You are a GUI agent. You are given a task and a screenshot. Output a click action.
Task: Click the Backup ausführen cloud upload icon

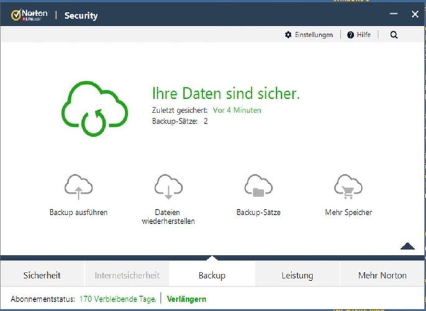click(78, 186)
